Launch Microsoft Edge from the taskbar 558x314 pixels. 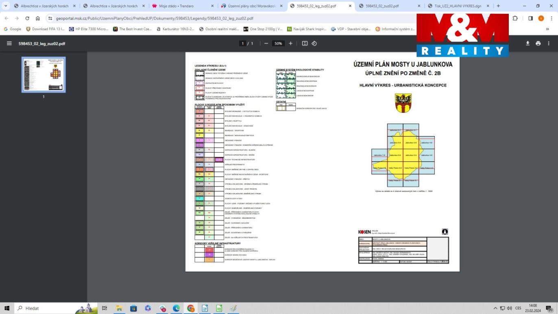176,308
